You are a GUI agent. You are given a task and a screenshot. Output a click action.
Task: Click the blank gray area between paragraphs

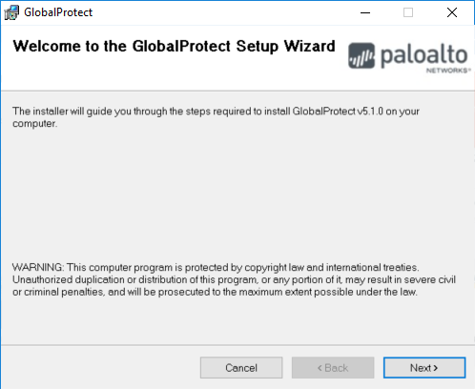coord(237,194)
